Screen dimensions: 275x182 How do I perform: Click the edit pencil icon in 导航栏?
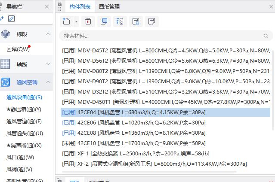11,19
